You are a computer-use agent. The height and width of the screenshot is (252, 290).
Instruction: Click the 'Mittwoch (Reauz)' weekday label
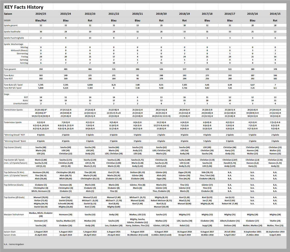[20, 50]
